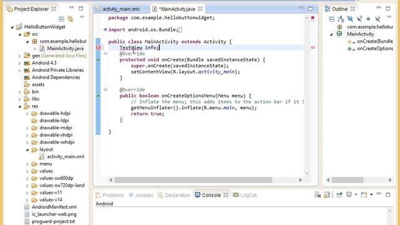Collapse the HelloButtonWidget project node
This screenshot has height=225, width=400.
coord(12,27)
